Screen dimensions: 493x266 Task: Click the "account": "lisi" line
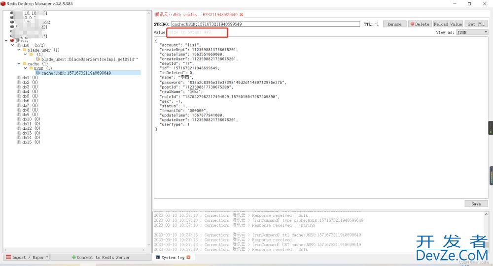pos(180,45)
